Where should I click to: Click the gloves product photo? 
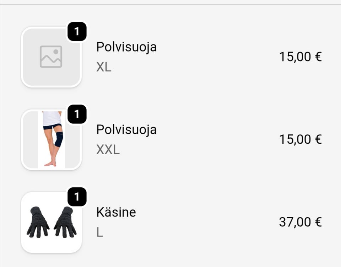[51, 222]
